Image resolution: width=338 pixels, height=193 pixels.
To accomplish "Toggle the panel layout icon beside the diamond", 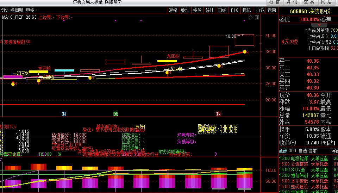I will coord(256,17).
